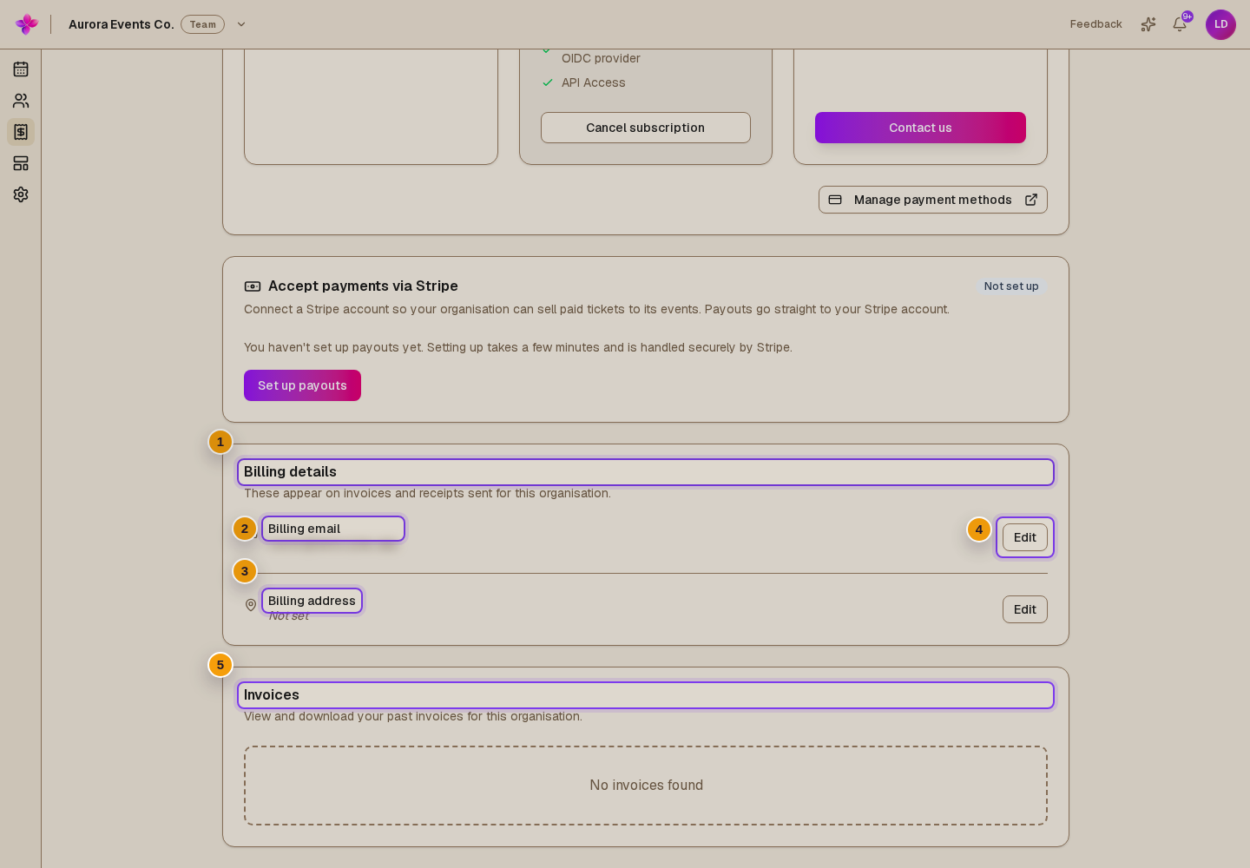
Task: Click the 'API Access' feature text
Action: pyautogui.click(x=594, y=82)
